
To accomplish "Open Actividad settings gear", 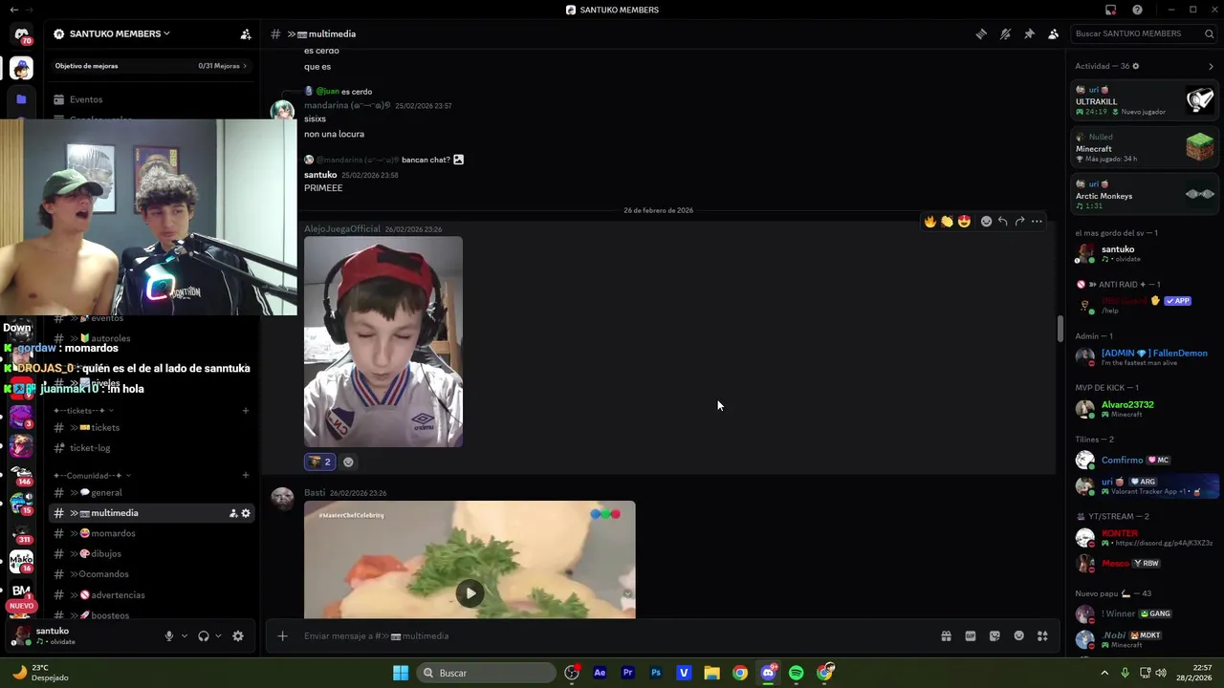I will coord(1136,66).
